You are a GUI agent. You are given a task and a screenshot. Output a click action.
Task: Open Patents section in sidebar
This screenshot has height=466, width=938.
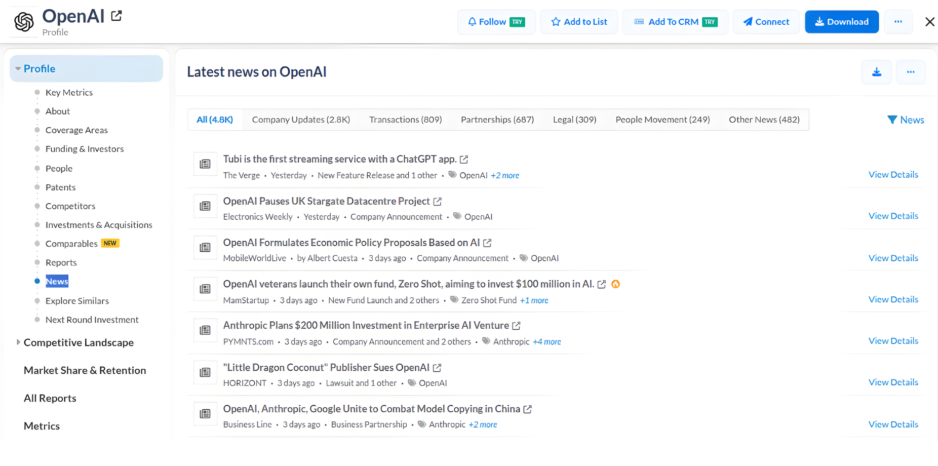(60, 187)
